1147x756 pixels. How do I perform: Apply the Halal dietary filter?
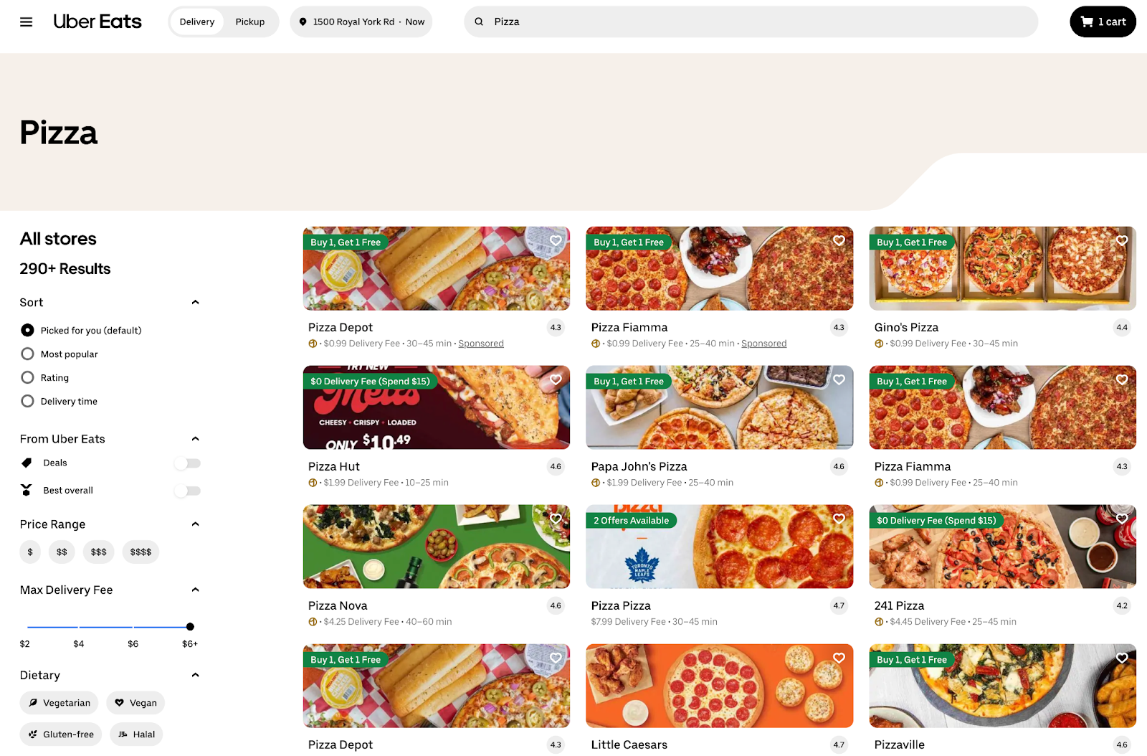(x=136, y=734)
